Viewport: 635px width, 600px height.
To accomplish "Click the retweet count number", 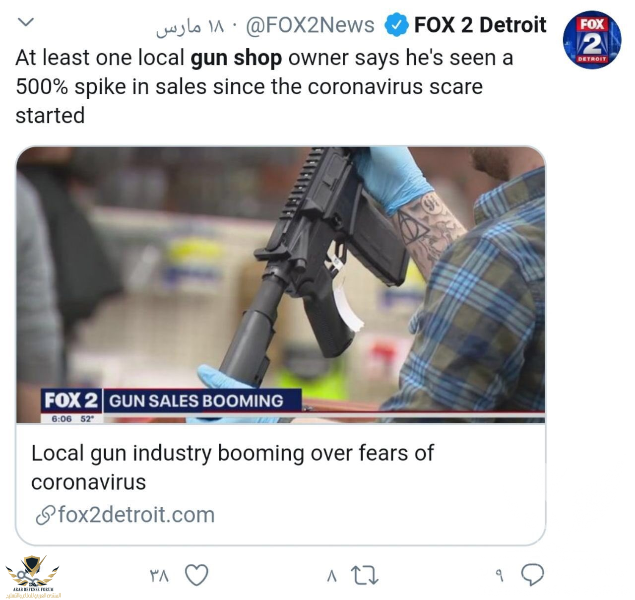I will pyautogui.click(x=332, y=576).
